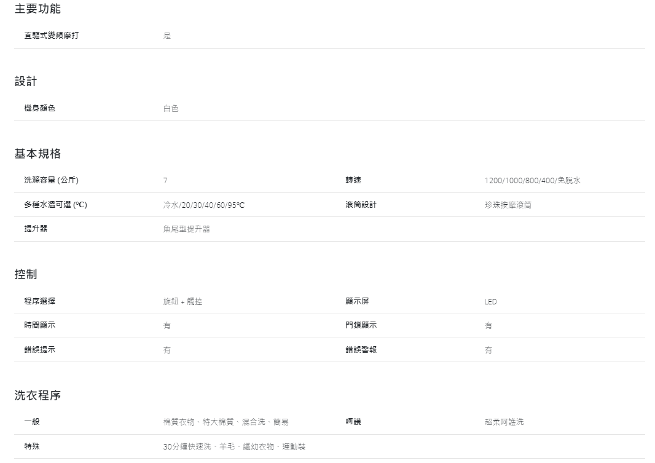Click the 白色 color value text
The height and width of the screenshot is (463, 655).
171,108
